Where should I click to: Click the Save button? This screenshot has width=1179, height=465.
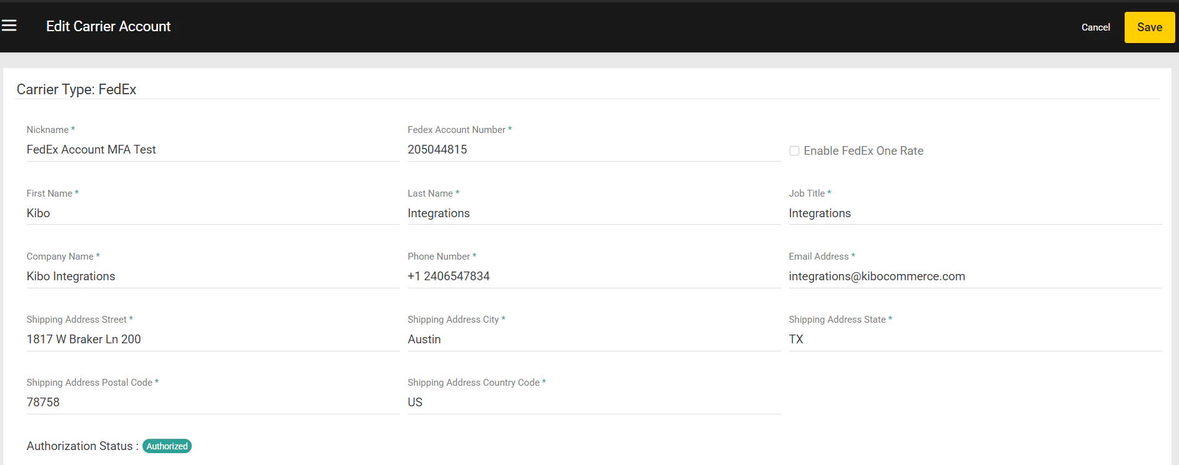(1150, 27)
